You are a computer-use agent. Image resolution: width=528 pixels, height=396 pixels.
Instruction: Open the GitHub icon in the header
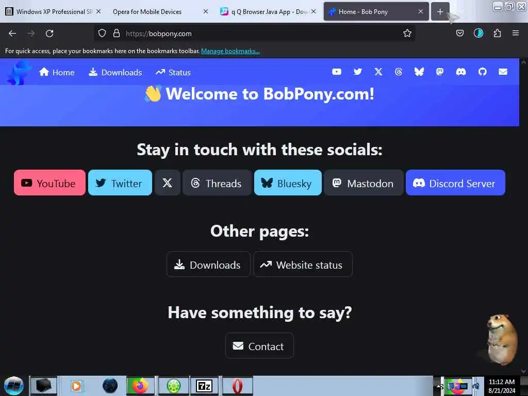(x=482, y=72)
